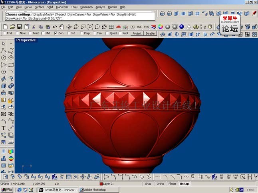
Task: Select the Text tool in sidebar
Action: 4,128
